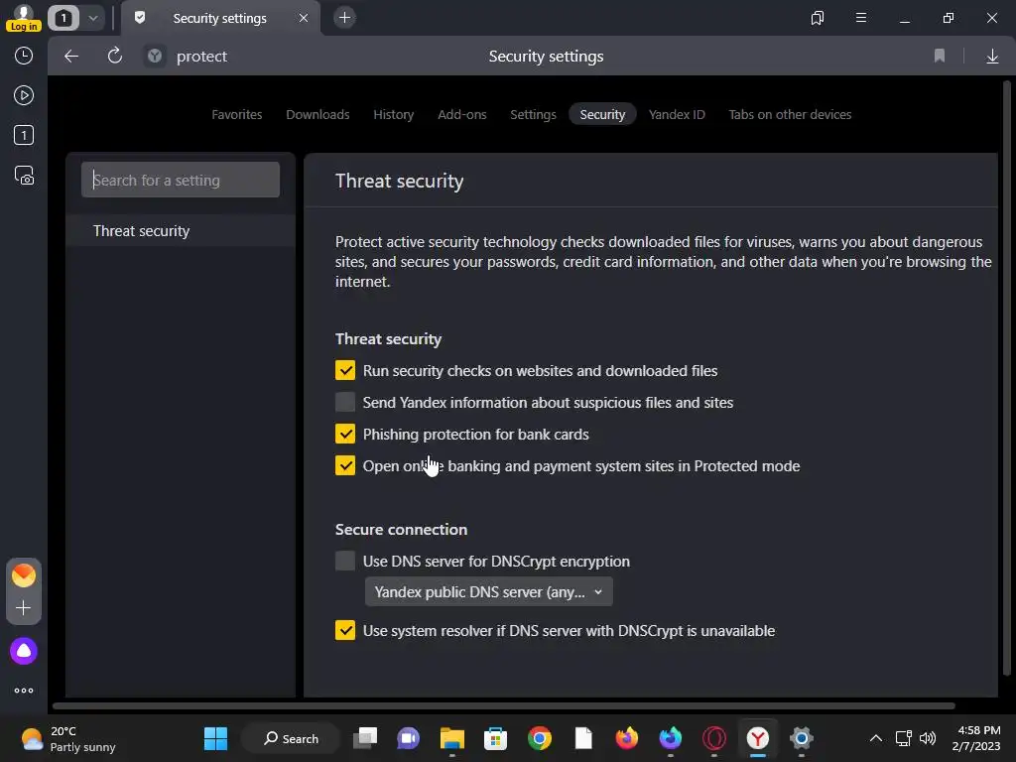Open the History clock icon in sidebar
The image size is (1016, 762).
(24, 56)
